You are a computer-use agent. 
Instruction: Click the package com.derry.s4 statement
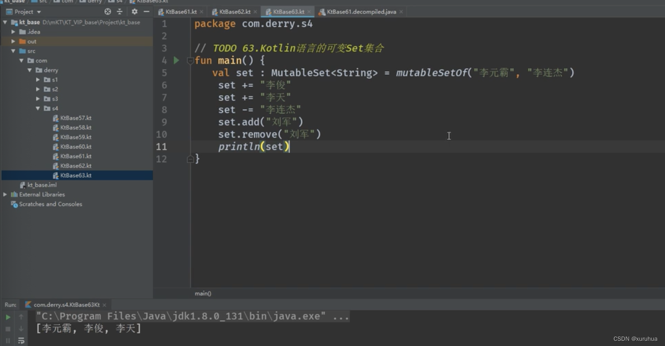click(253, 24)
